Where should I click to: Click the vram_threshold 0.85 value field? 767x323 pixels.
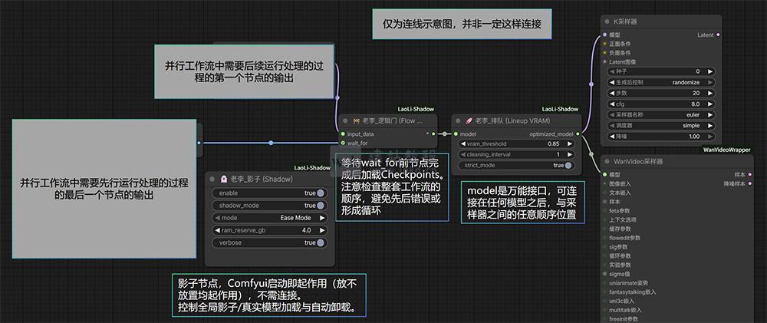click(x=516, y=144)
